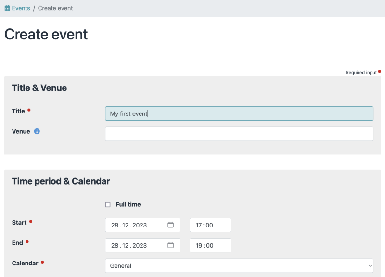Open the Calendar dropdown showing General
385x277 pixels.
(238, 265)
